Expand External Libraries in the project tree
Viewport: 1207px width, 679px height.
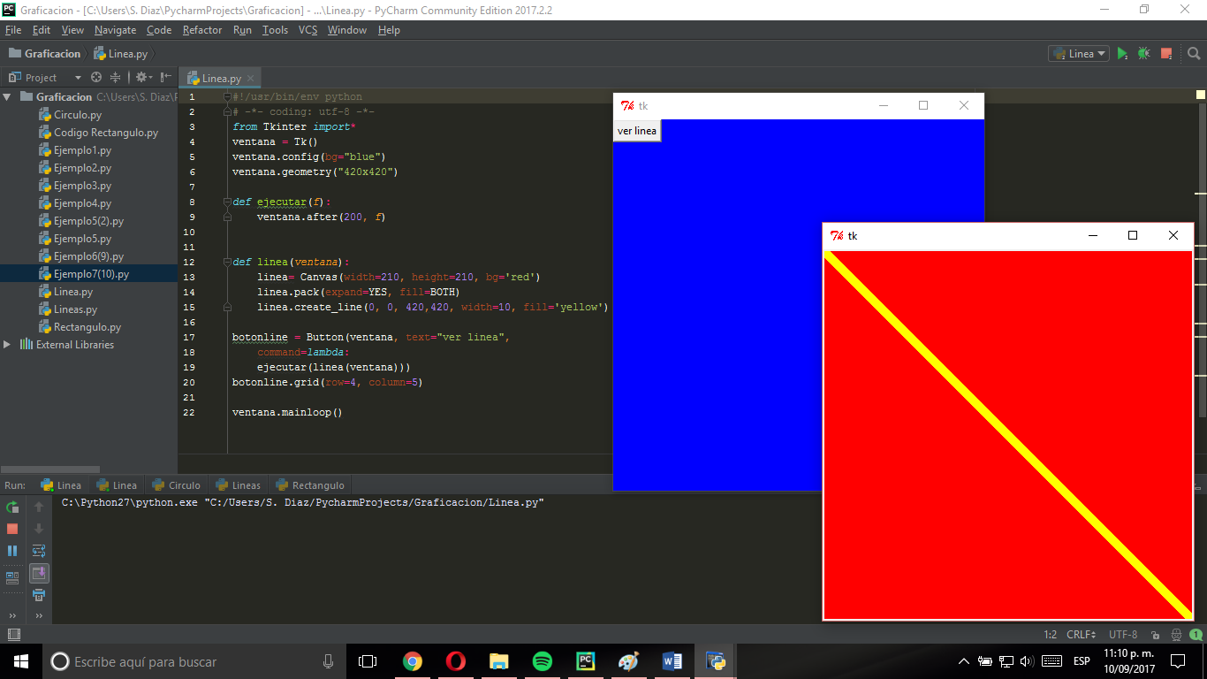tap(8, 345)
